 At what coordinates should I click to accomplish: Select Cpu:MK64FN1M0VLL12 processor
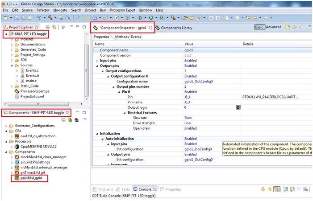pyautogui.click(x=38, y=147)
